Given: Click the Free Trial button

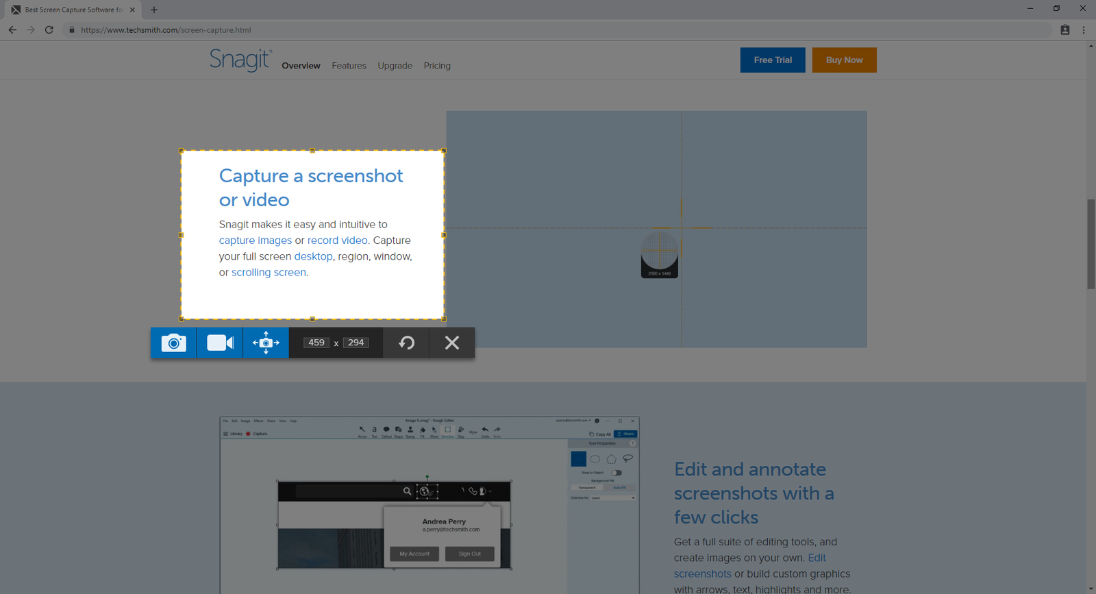Looking at the screenshot, I should tap(773, 60).
